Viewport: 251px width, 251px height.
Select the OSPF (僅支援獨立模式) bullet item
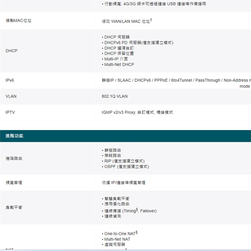(x=127, y=167)
